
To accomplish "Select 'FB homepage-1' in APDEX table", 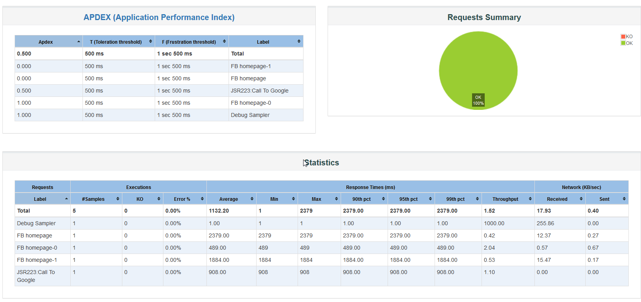I will [251, 66].
